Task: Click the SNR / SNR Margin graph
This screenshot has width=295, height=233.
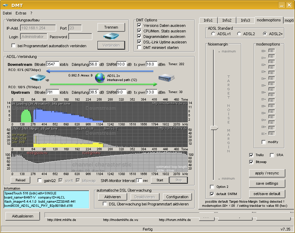Action: (99, 137)
